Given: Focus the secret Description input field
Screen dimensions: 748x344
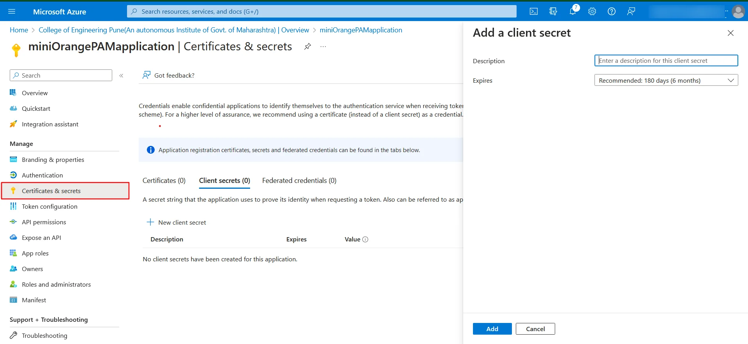Looking at the screenshot, I should [x=666, y=60].
